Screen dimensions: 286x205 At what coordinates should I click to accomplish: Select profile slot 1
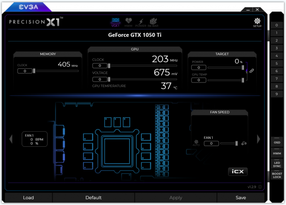tap(277, 33)
